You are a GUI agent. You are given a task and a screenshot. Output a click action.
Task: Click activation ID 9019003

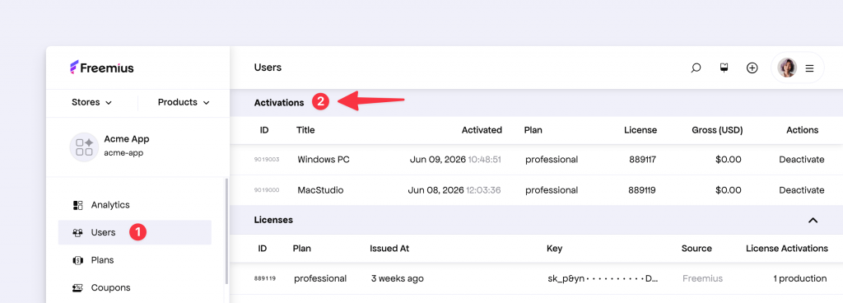(x=267, y=160)
